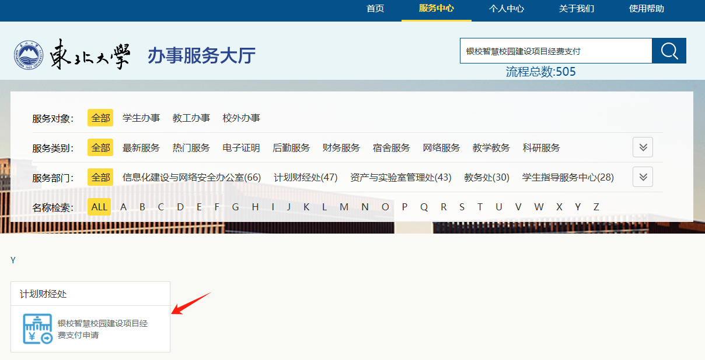Click the 东北大学 logo emblem
The width and height of the screenshot is (705, 360).
[29, 55]
